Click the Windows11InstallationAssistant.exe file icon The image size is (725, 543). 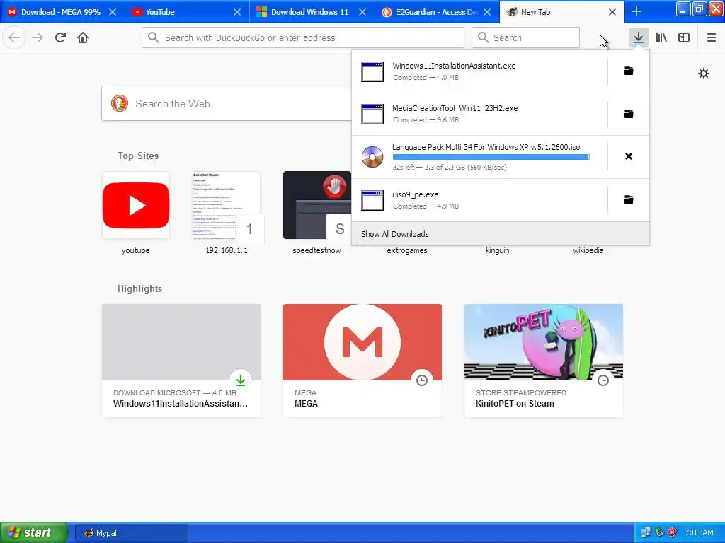[x=372, y=71]
